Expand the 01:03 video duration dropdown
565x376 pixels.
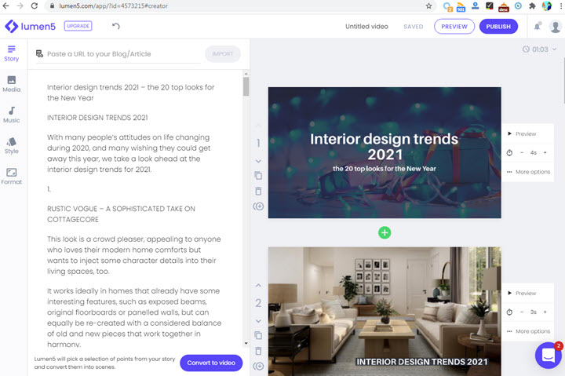click(539, 49)
